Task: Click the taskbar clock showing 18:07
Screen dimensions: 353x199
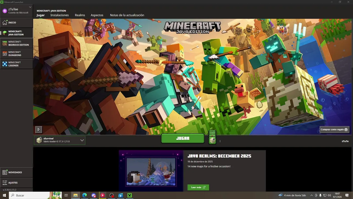Action: [338, 195]
